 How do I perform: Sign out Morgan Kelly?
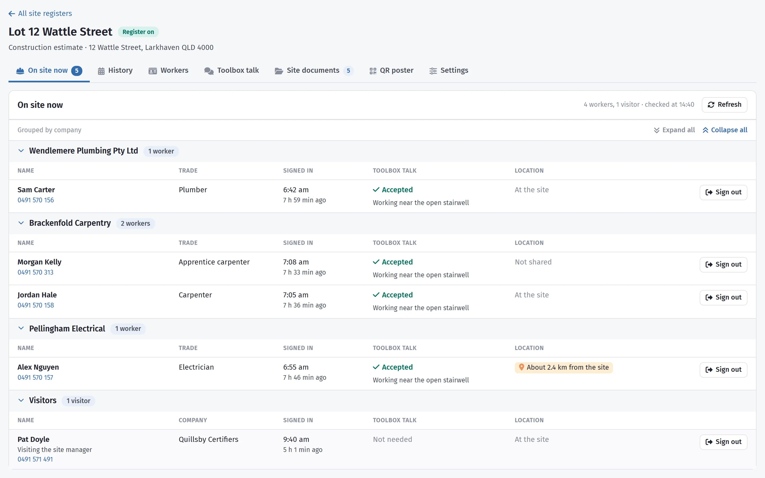(723, 264)
